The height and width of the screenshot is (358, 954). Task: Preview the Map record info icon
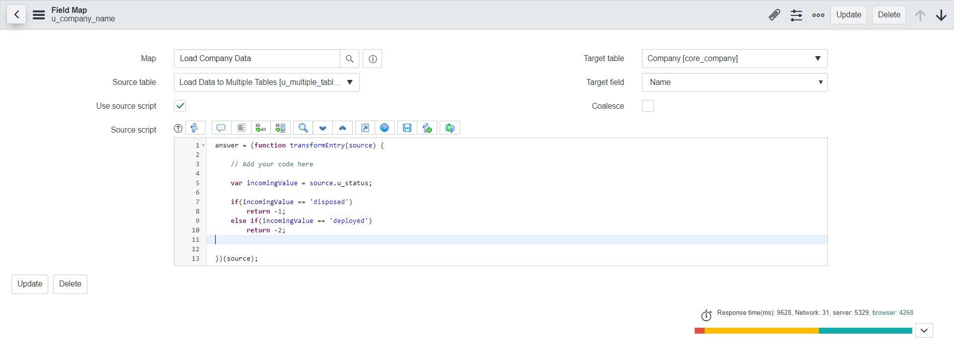click(x=372, y=59)
